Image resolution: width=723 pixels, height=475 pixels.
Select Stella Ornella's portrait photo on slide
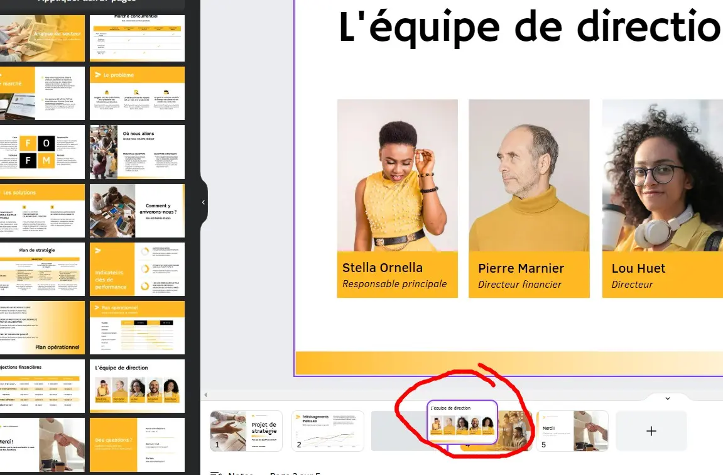coord(398,175)
